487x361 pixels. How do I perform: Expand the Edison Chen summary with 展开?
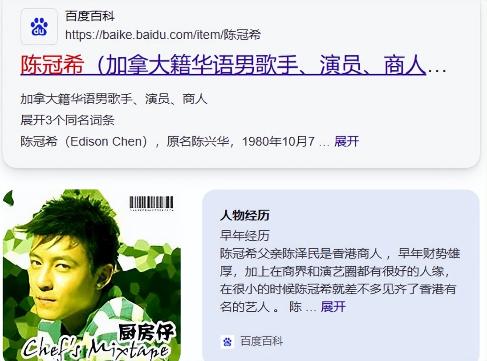347,141
